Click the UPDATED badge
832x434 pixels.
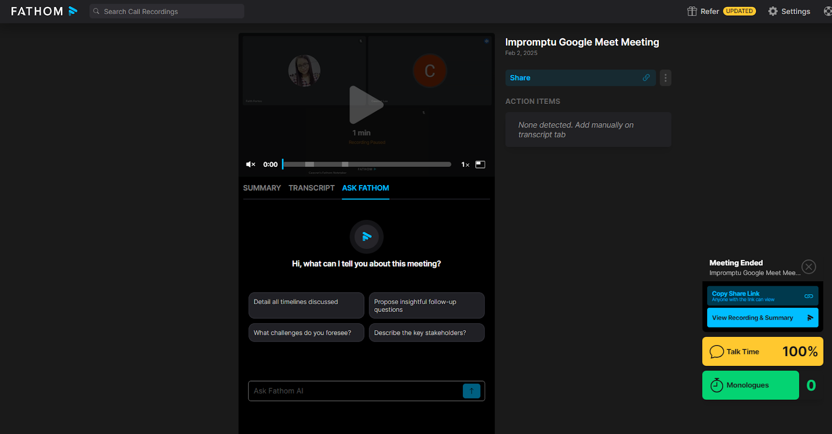[739, 11]
